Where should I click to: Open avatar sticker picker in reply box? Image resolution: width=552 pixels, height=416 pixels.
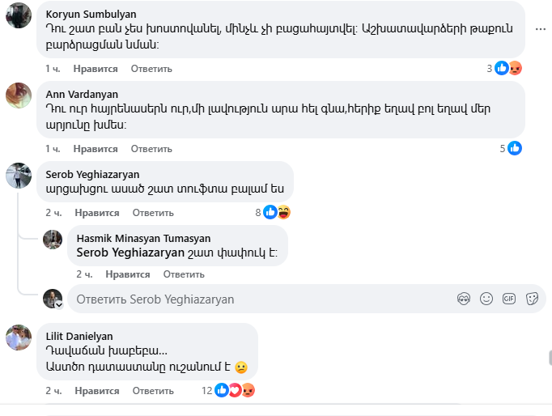pos(464,299)
